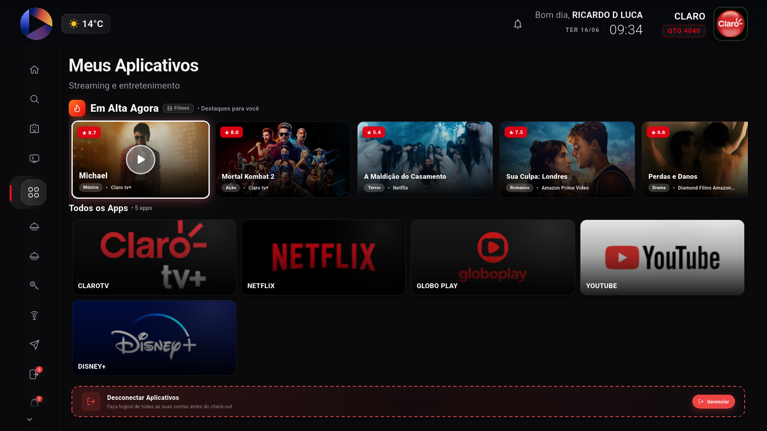
Task: Open the TV screen icon in sidebar
Action: point(34,158)
